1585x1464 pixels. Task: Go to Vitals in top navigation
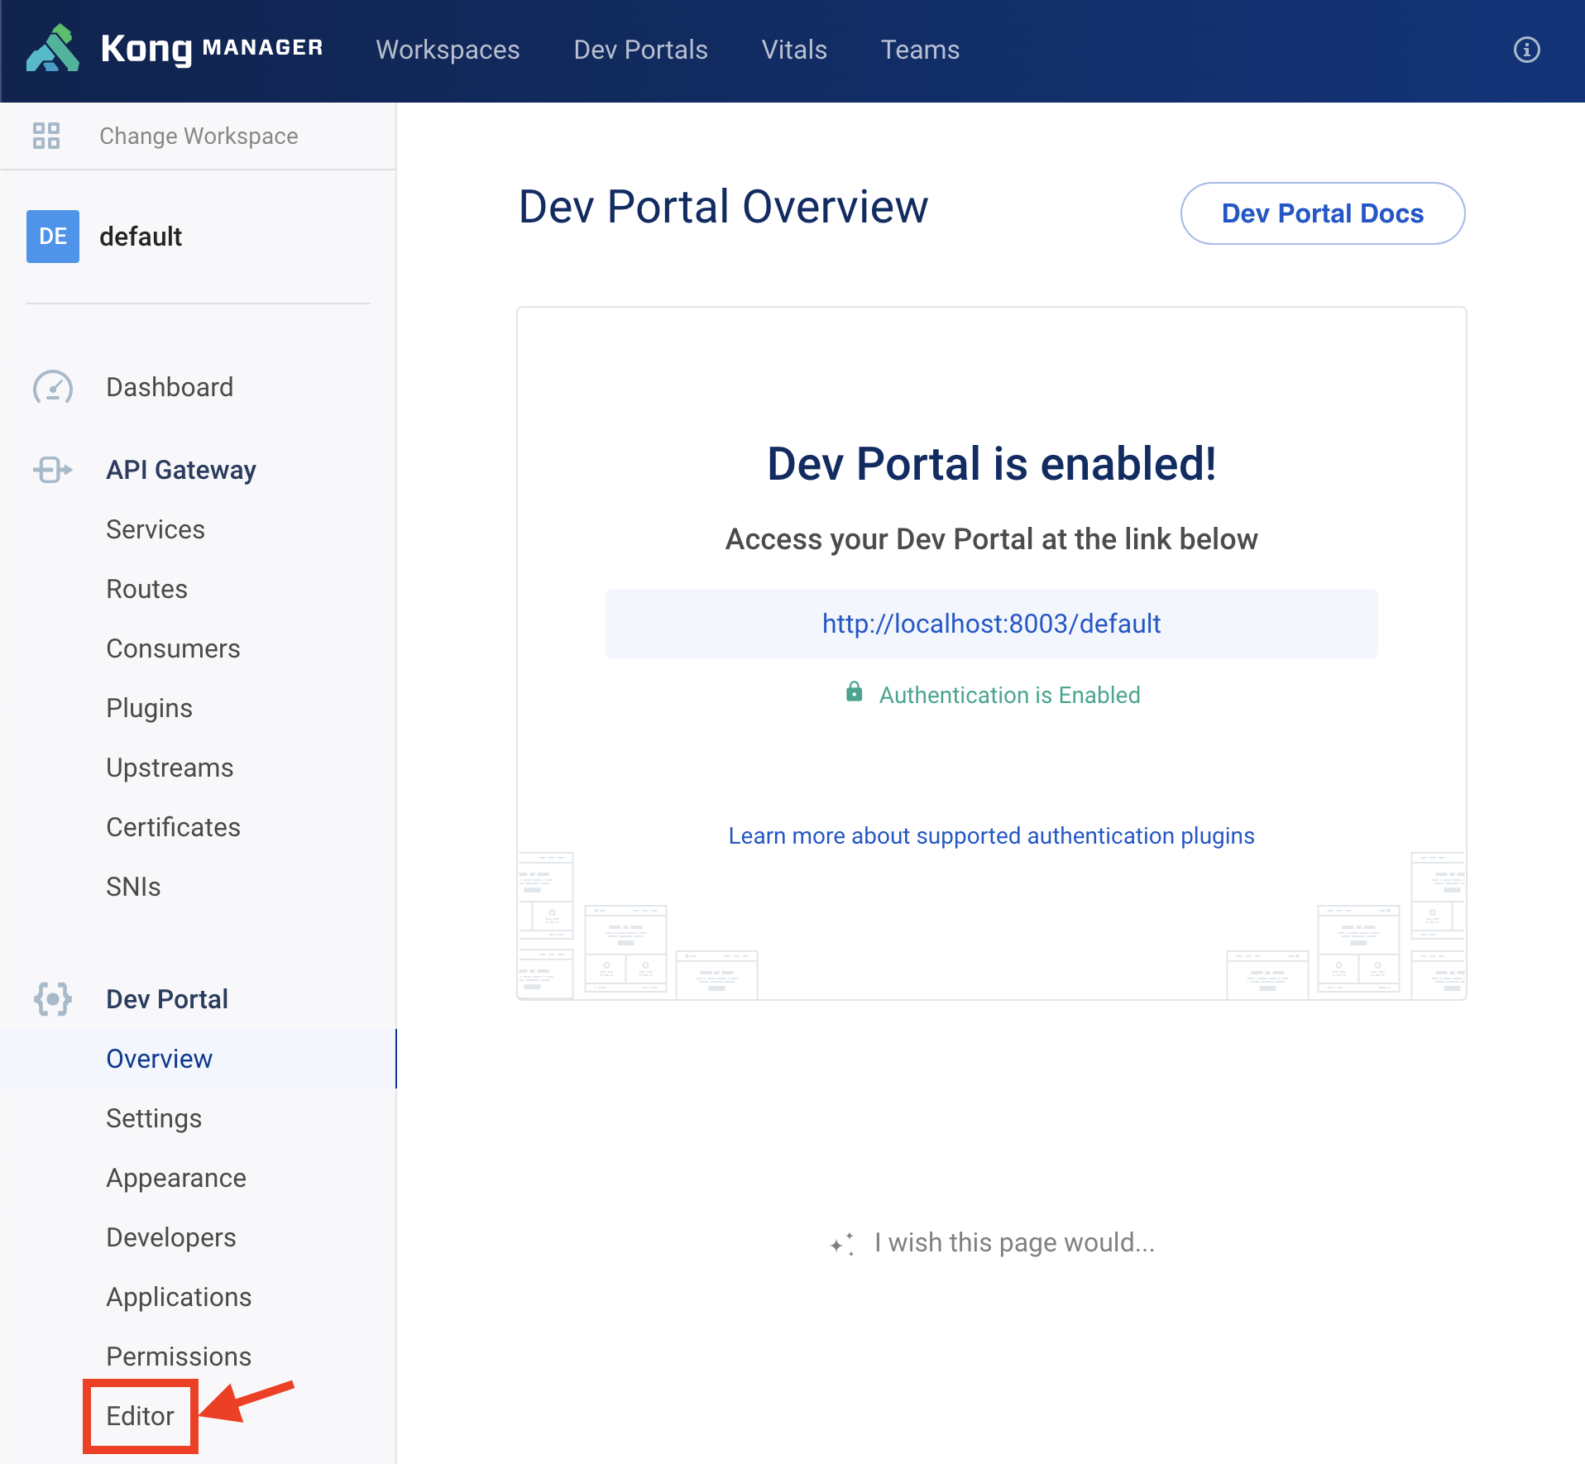(x=794, y=50)
